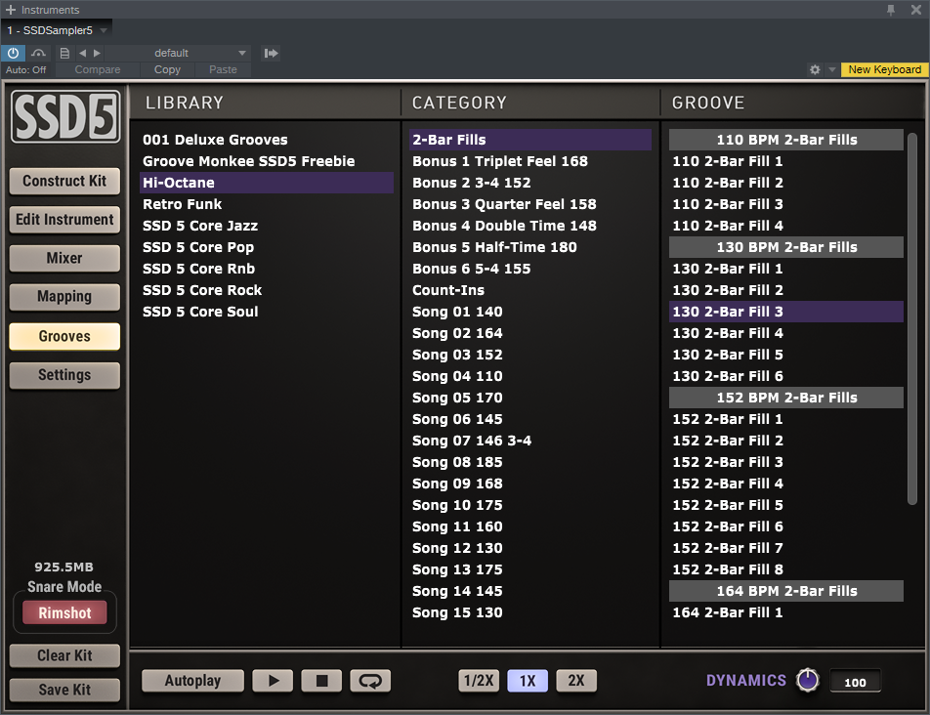
Task: Click the Groove list scrollbar
Action: 912,319
